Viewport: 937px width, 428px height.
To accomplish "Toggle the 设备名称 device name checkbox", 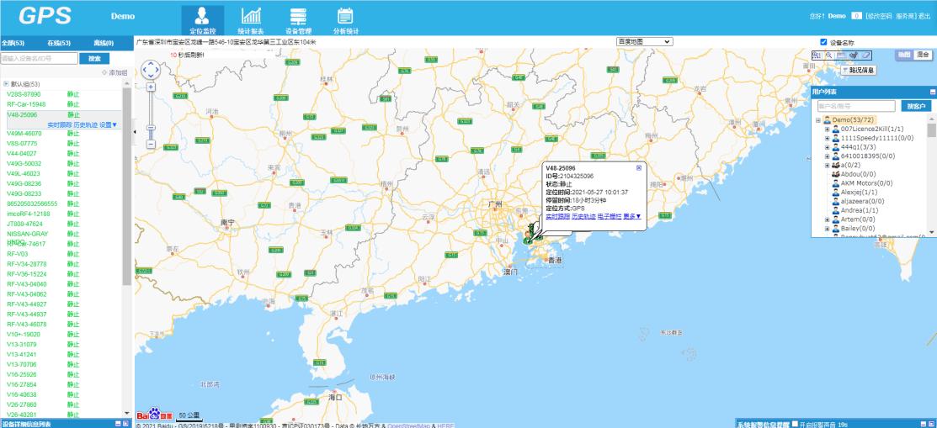I will coord(823,42).
